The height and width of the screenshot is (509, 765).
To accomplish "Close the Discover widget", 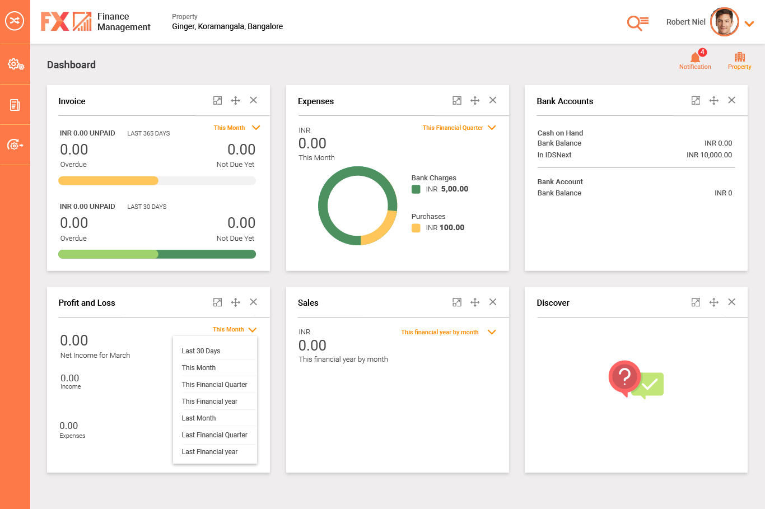I will tap(731, 302).
